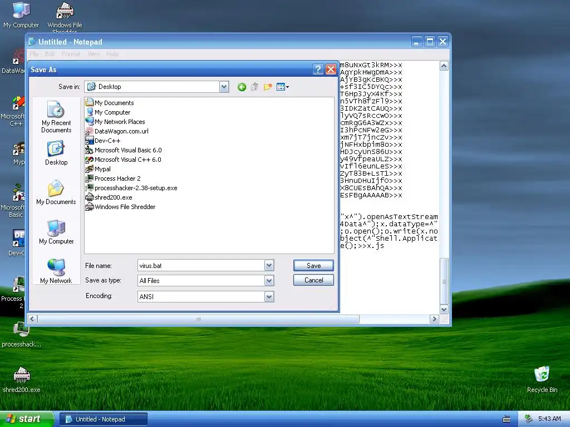Click the Notepad horizontal scrollbar thumb
Image resolution: width=570 pixels, height=427 pixels.
point(199,319)
